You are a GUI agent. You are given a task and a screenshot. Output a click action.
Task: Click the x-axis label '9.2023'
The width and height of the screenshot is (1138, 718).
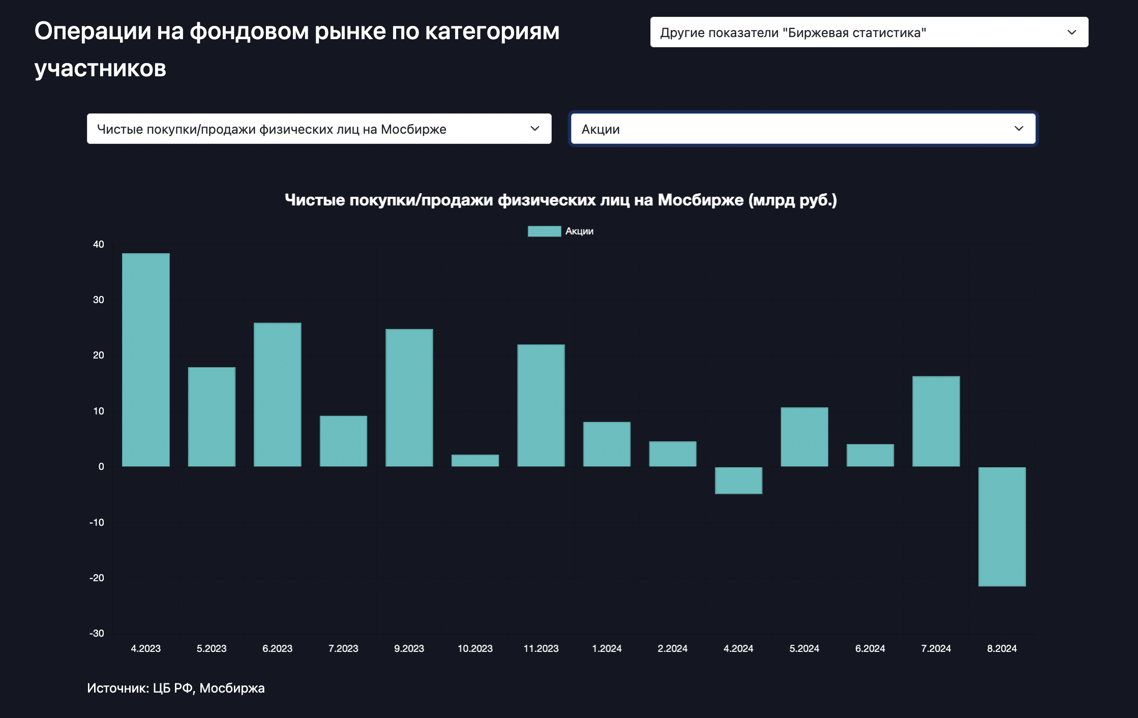[x=409, y=648]
